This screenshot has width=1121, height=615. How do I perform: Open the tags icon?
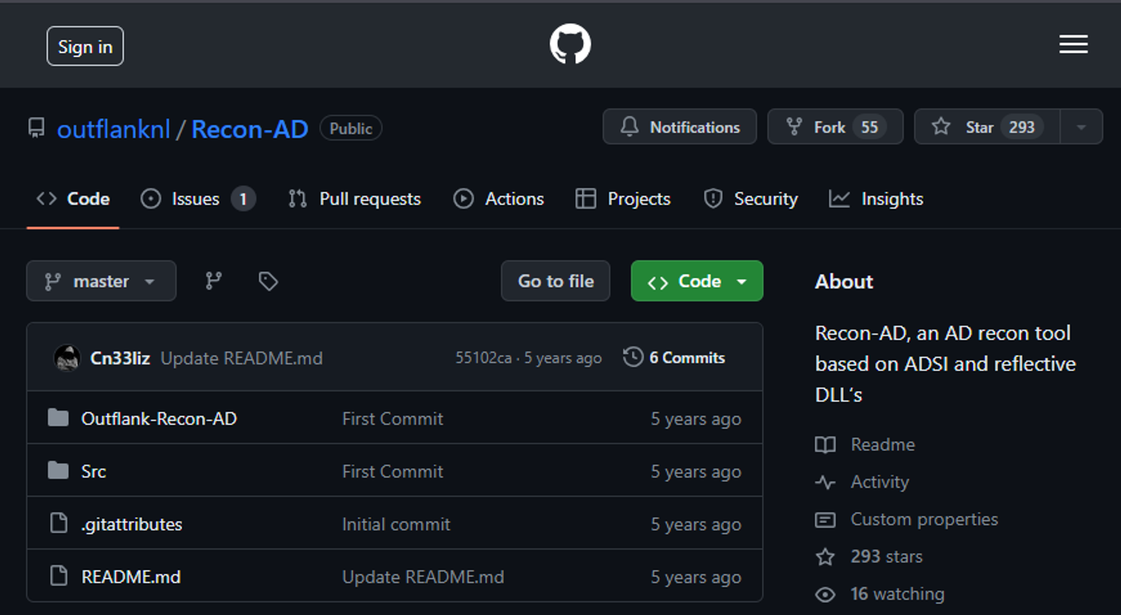point(268,281)
